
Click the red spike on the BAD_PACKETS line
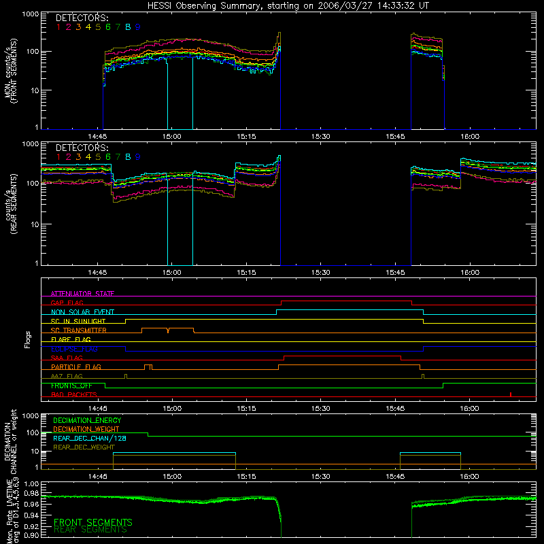pos(511,394)
